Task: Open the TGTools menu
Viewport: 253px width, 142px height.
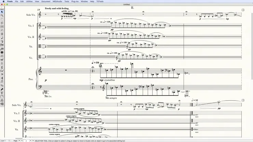Action: tap(100, 1)
